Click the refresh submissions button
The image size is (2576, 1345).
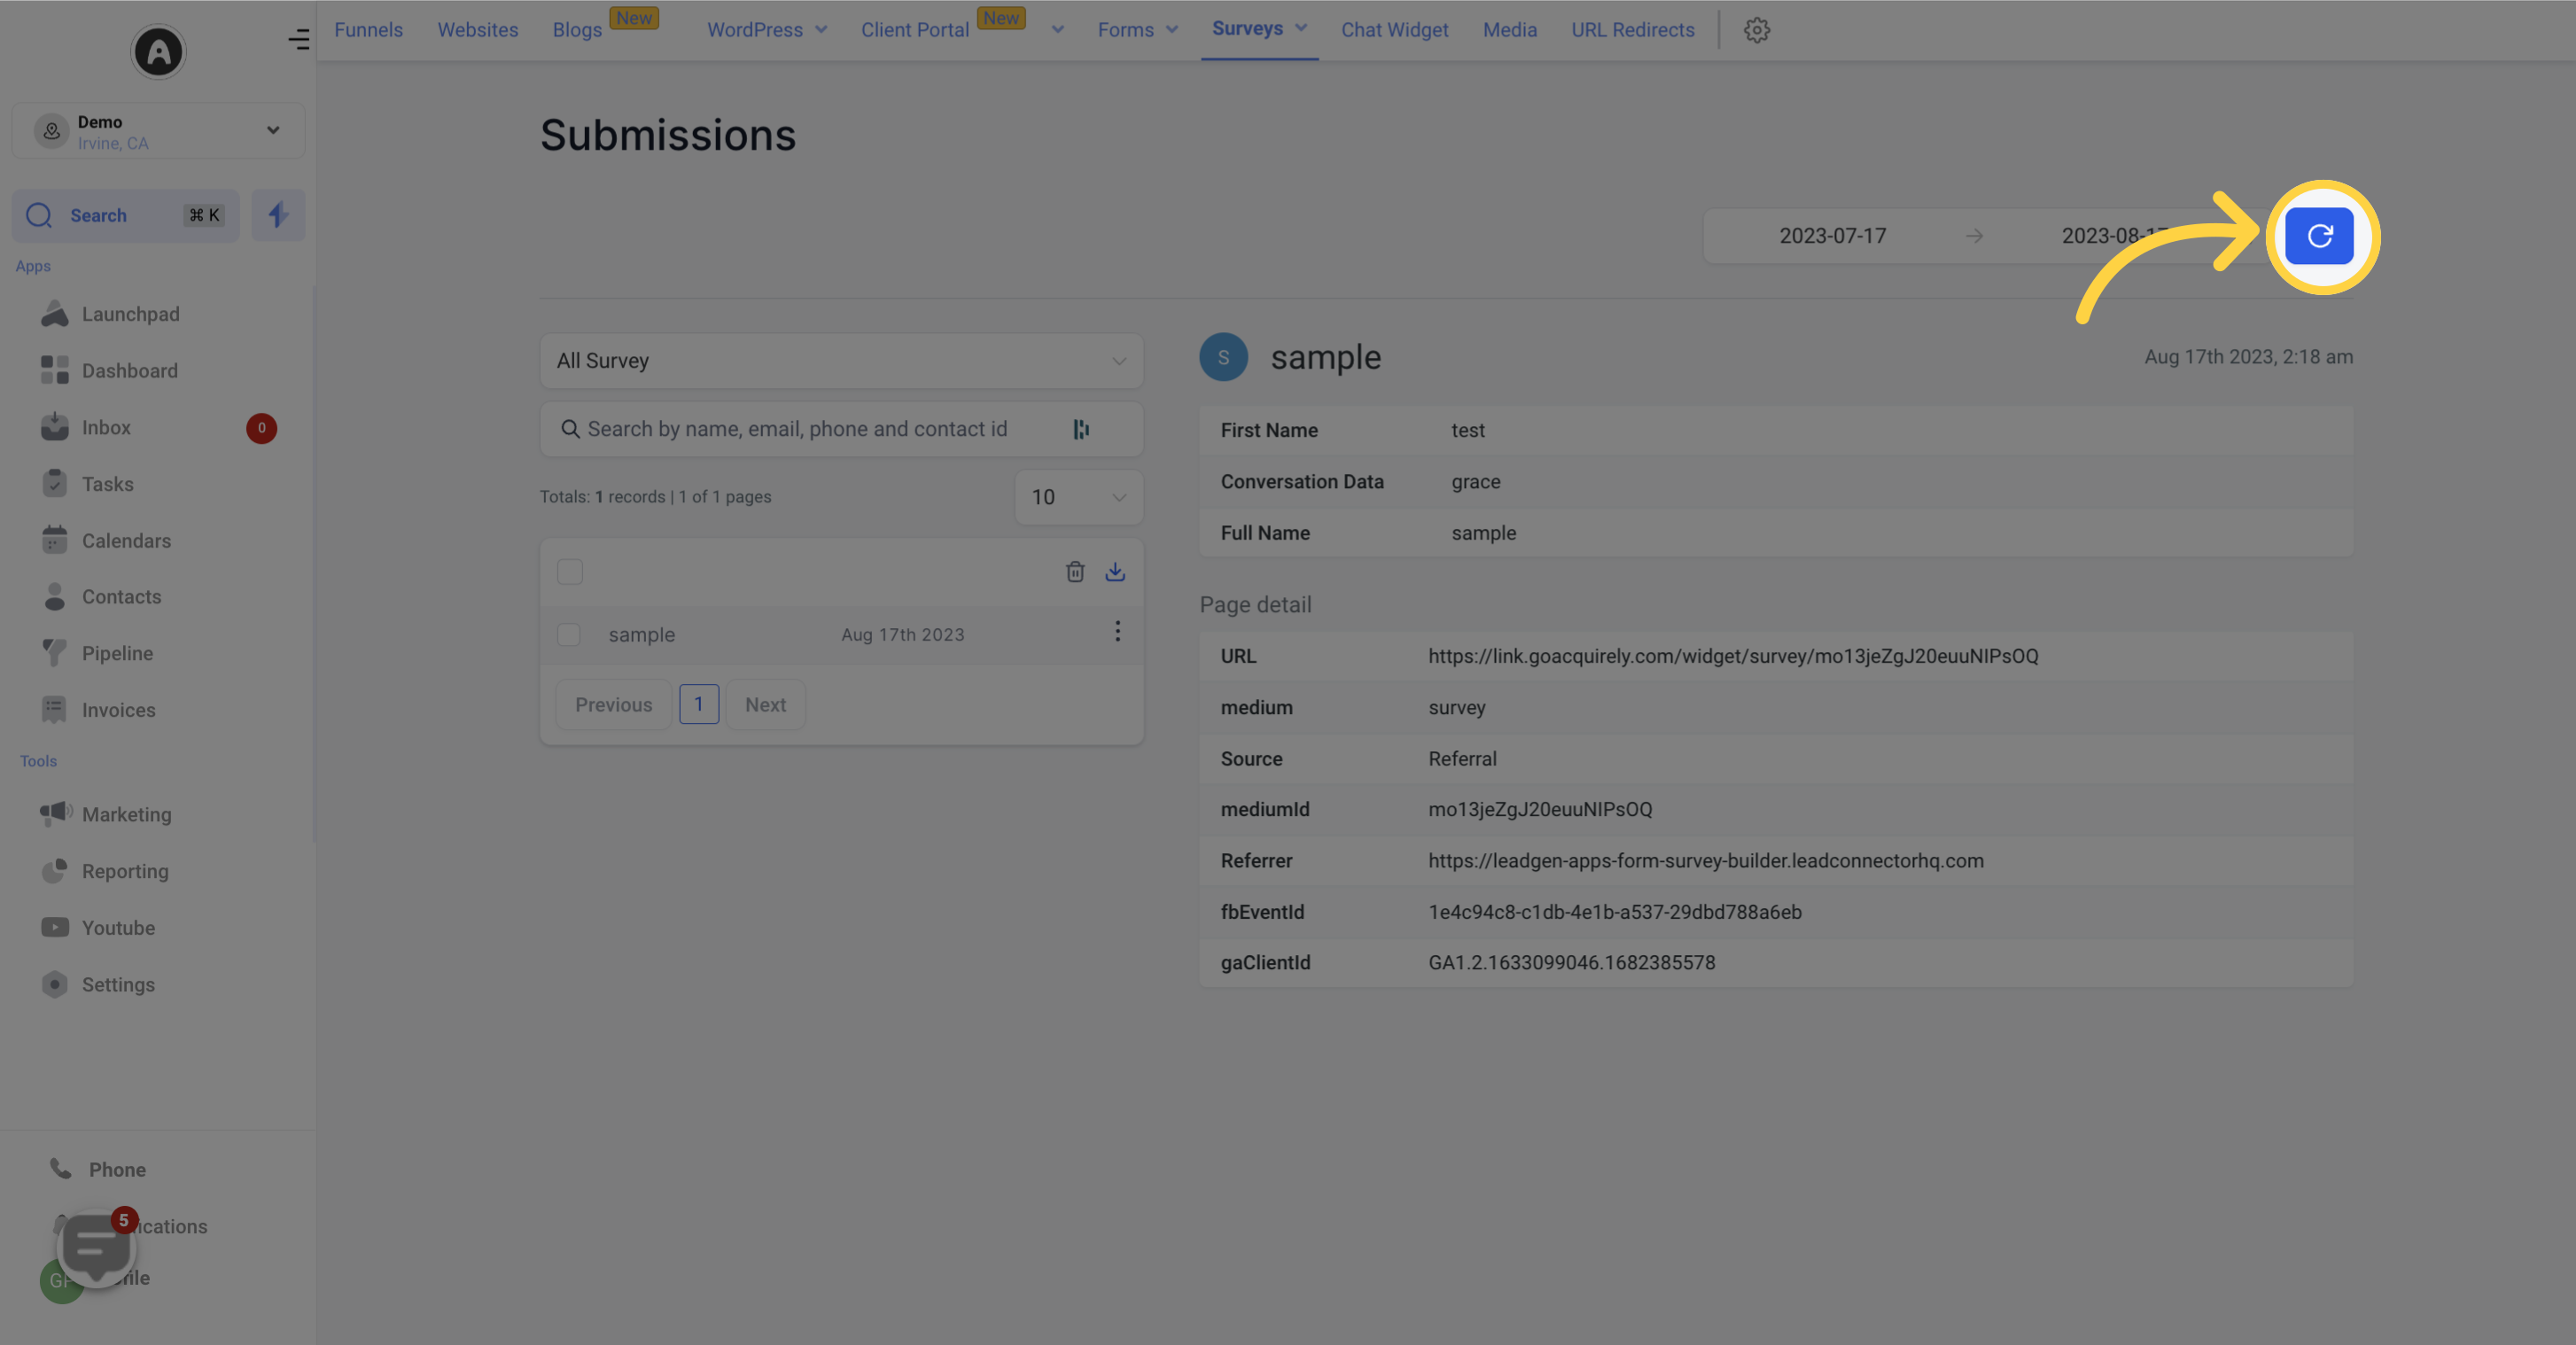pyautogui.click(x=2319, y=236)
